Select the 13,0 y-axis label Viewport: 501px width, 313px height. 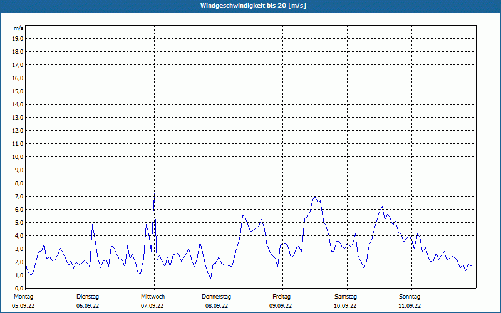[18, 118]
